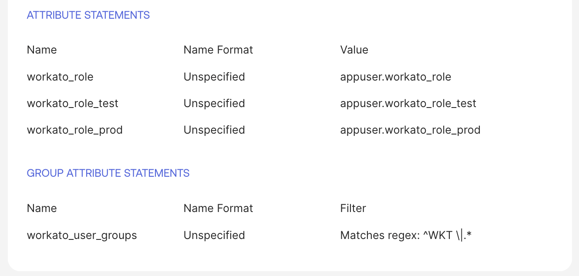Screen dimensions: 579x276
Task: Click Unspecified format in workato_role_prod row
Action: (214, 130)
